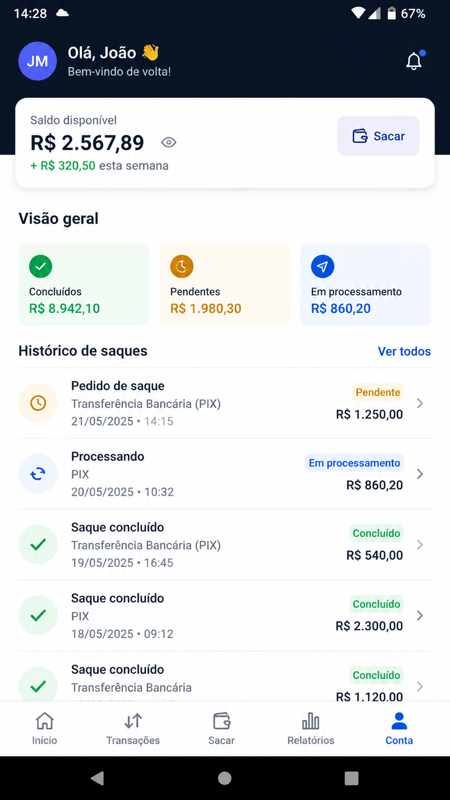Toggle balance visibility eye icon
Screen dimensions: 450x800
pyautogui.click(x=169, y=143)
